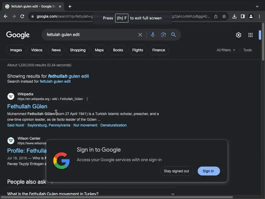Click the vertical page scrollbar
The width and height of the screenshot is (265, 199).
tap(263, 42)
